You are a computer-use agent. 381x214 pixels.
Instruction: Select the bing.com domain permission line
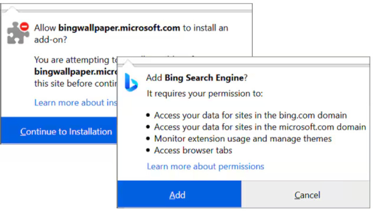[x=251, y=115]
